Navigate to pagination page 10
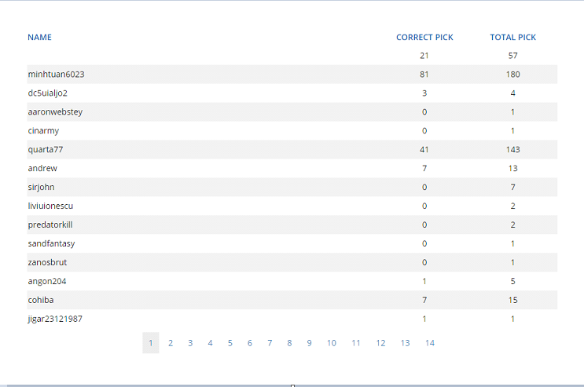This screenshot has height=387, width=584. click(332, 343)
